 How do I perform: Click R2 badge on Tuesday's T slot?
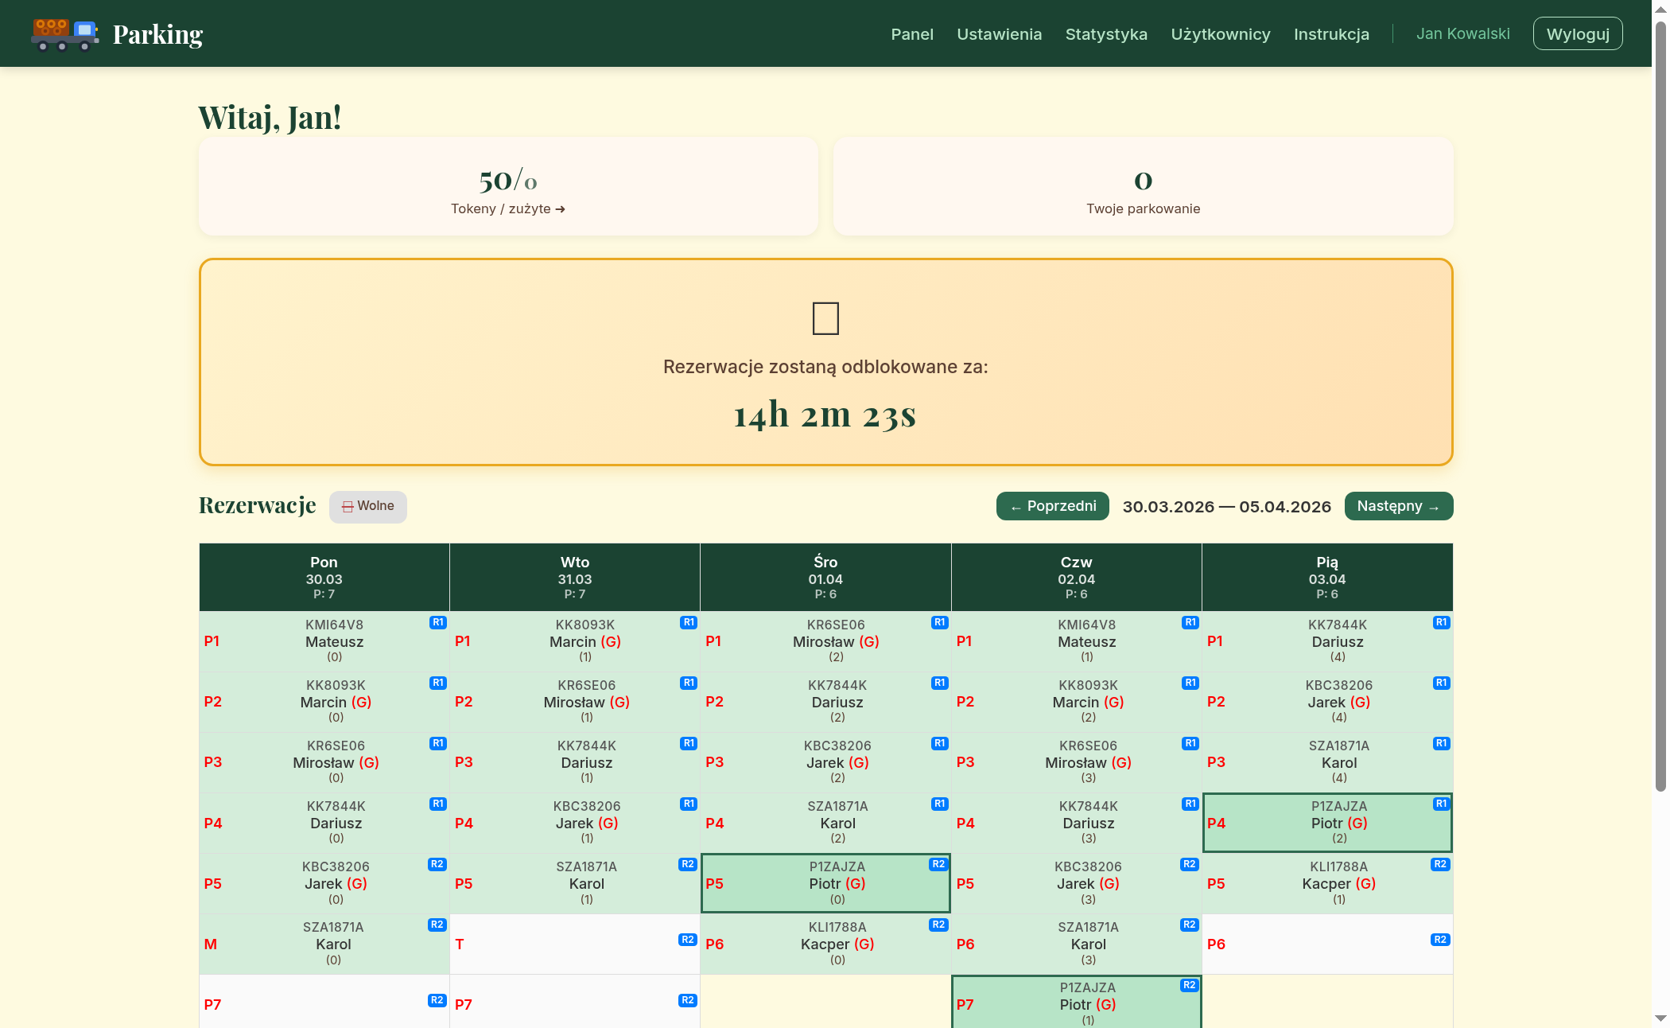(687, 940)
